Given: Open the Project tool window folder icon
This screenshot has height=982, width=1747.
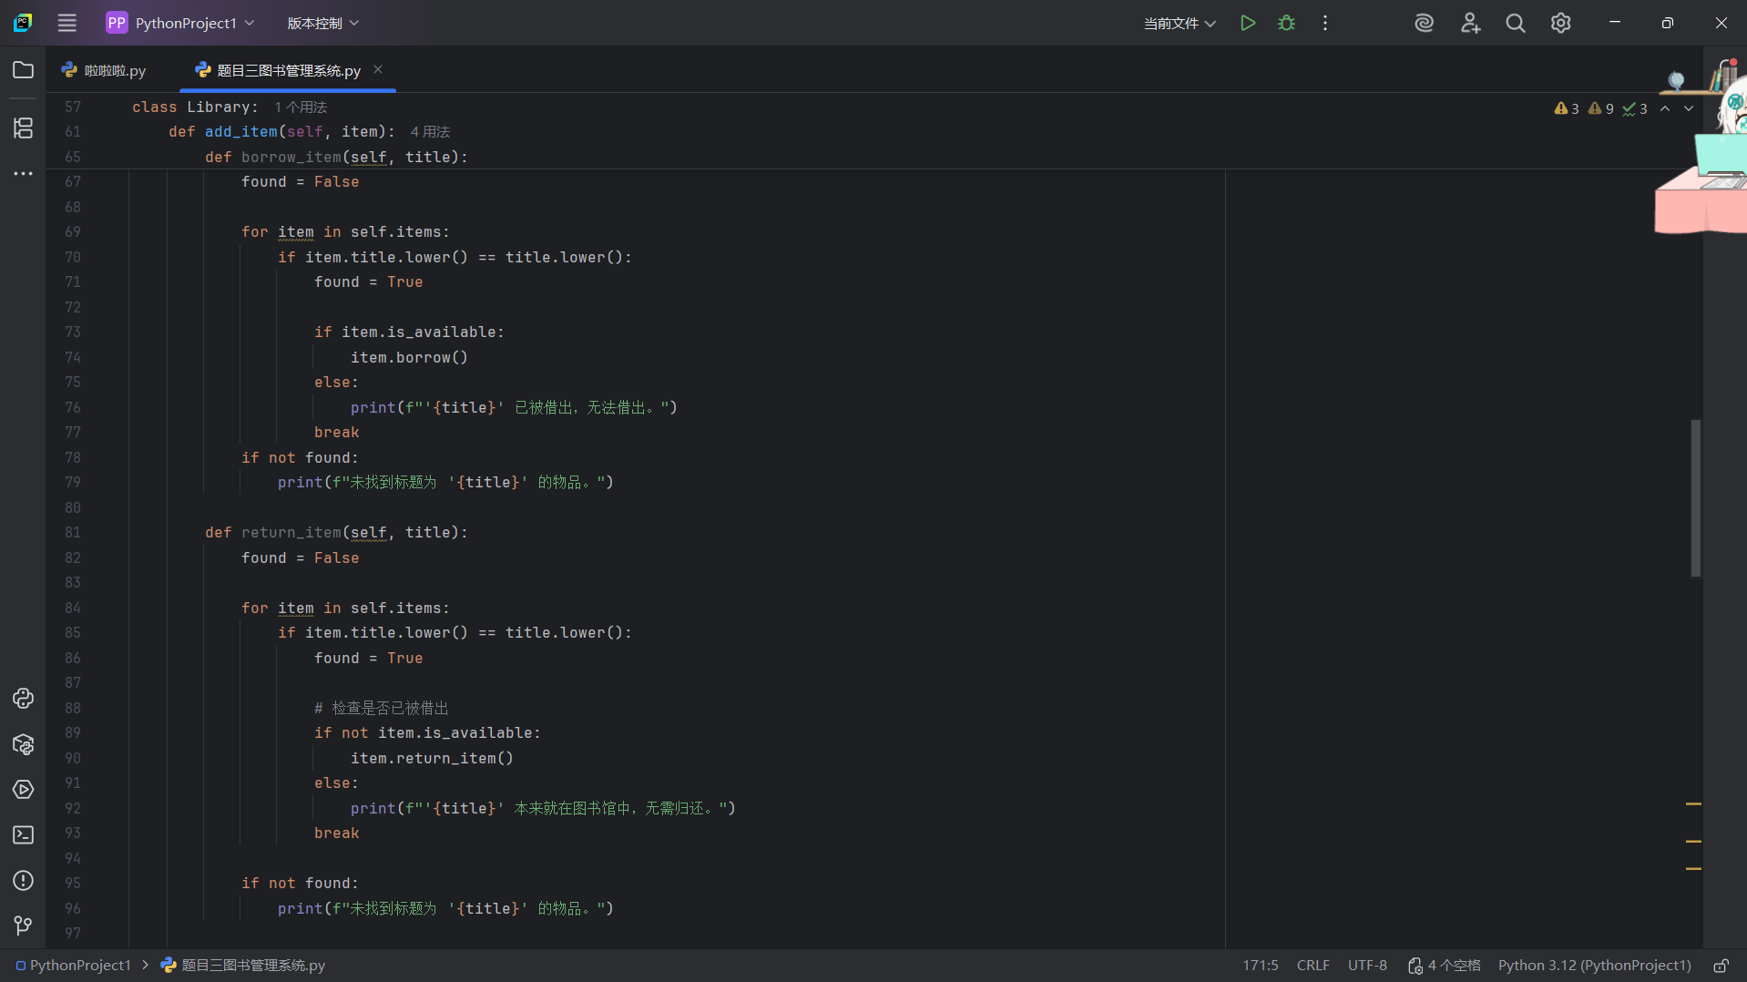Looking at the screenshot, I should click(x=23, y=69).
